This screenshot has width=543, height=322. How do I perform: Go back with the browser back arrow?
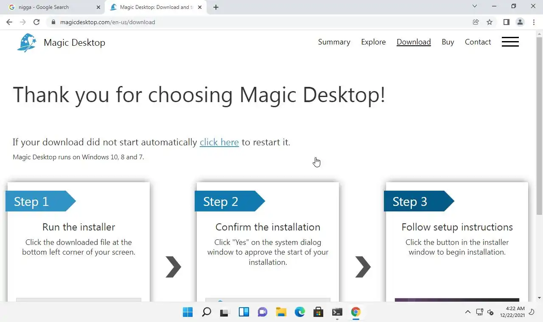point(9,22)
